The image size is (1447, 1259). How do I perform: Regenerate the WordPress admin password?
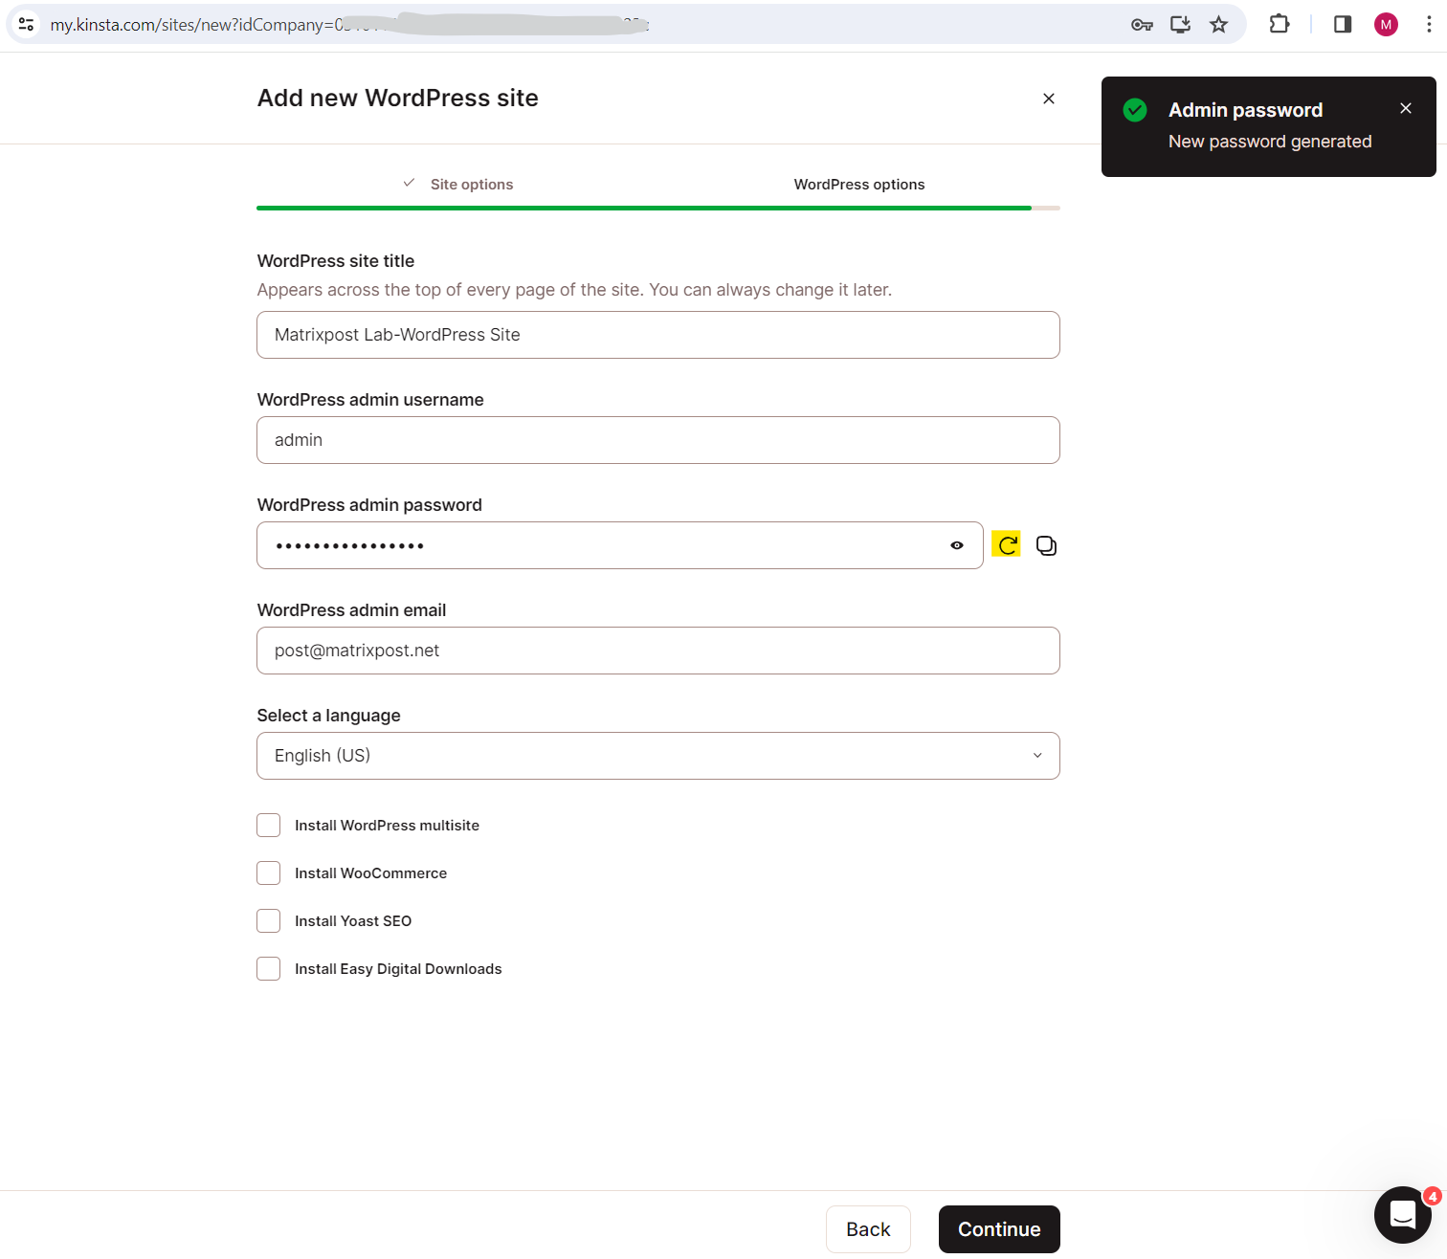(x=1006, y=545)
